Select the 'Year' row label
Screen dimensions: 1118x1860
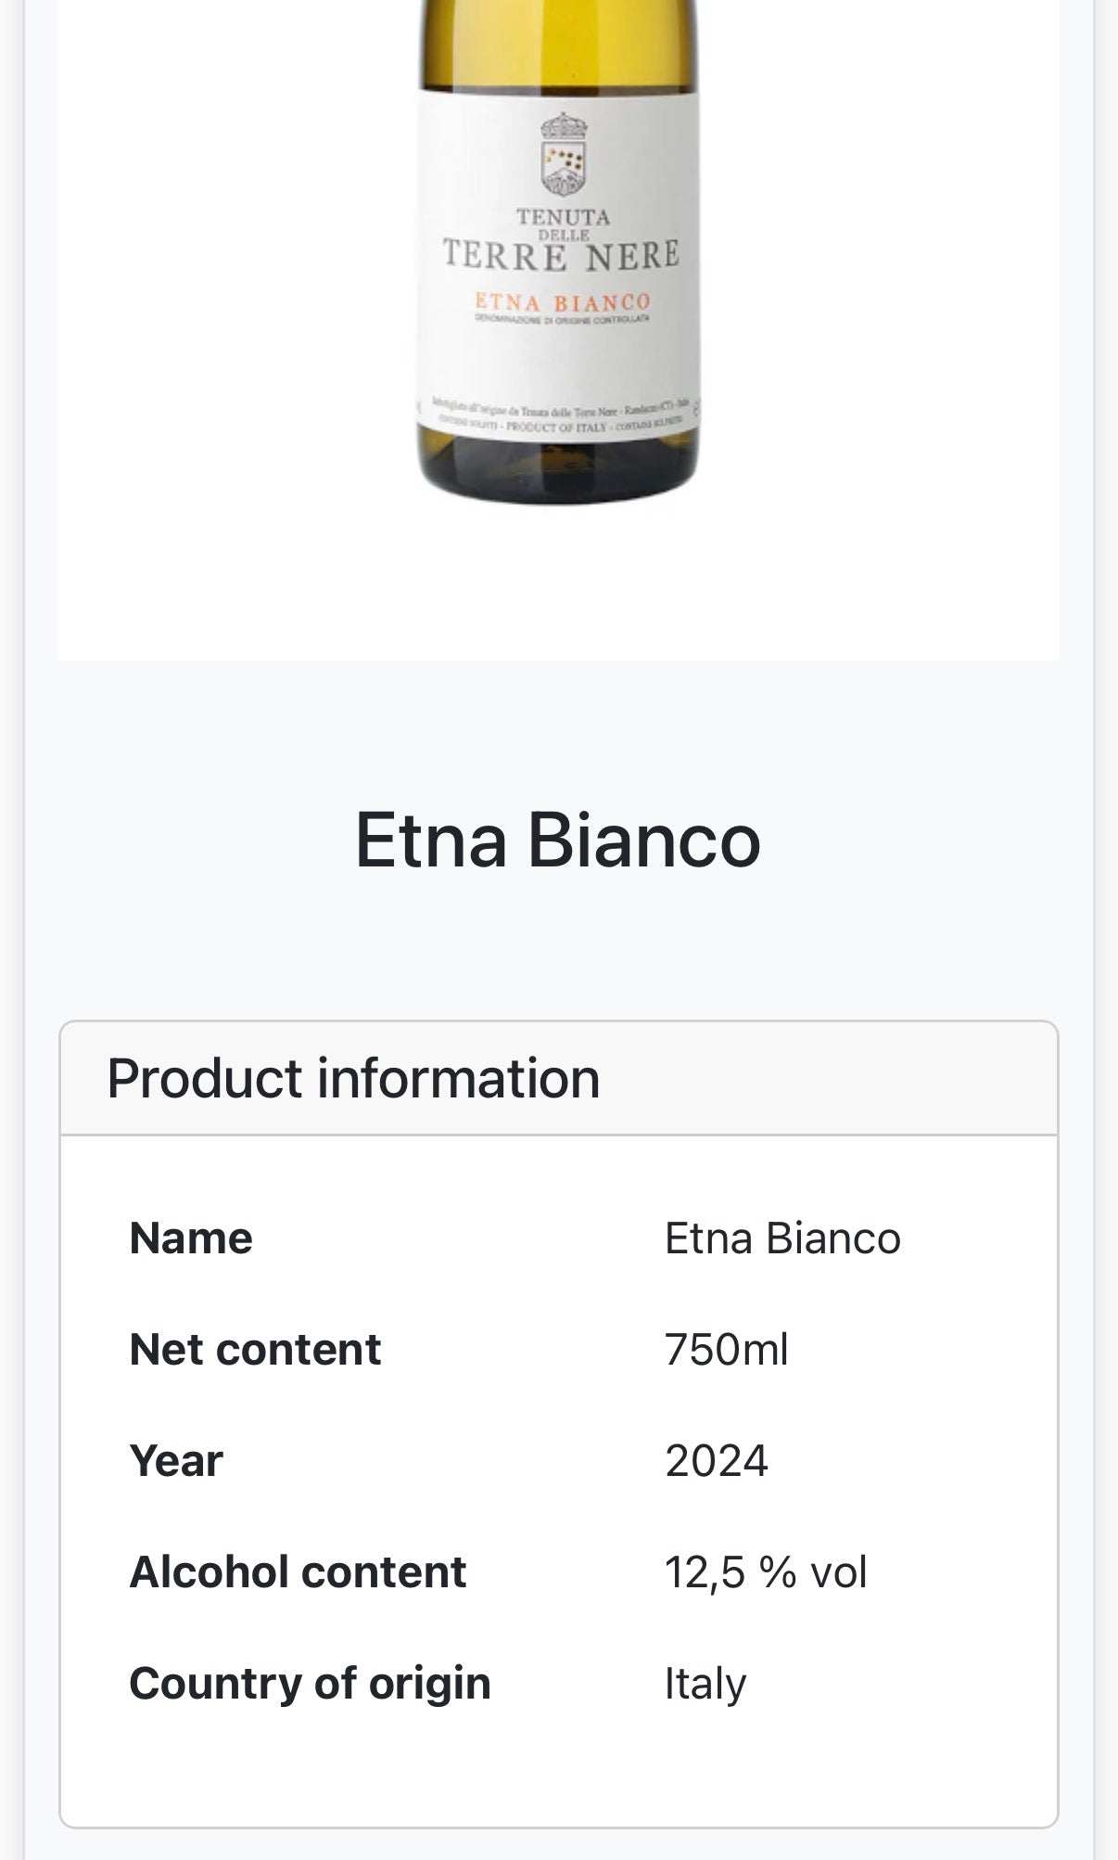[176, 1461]
